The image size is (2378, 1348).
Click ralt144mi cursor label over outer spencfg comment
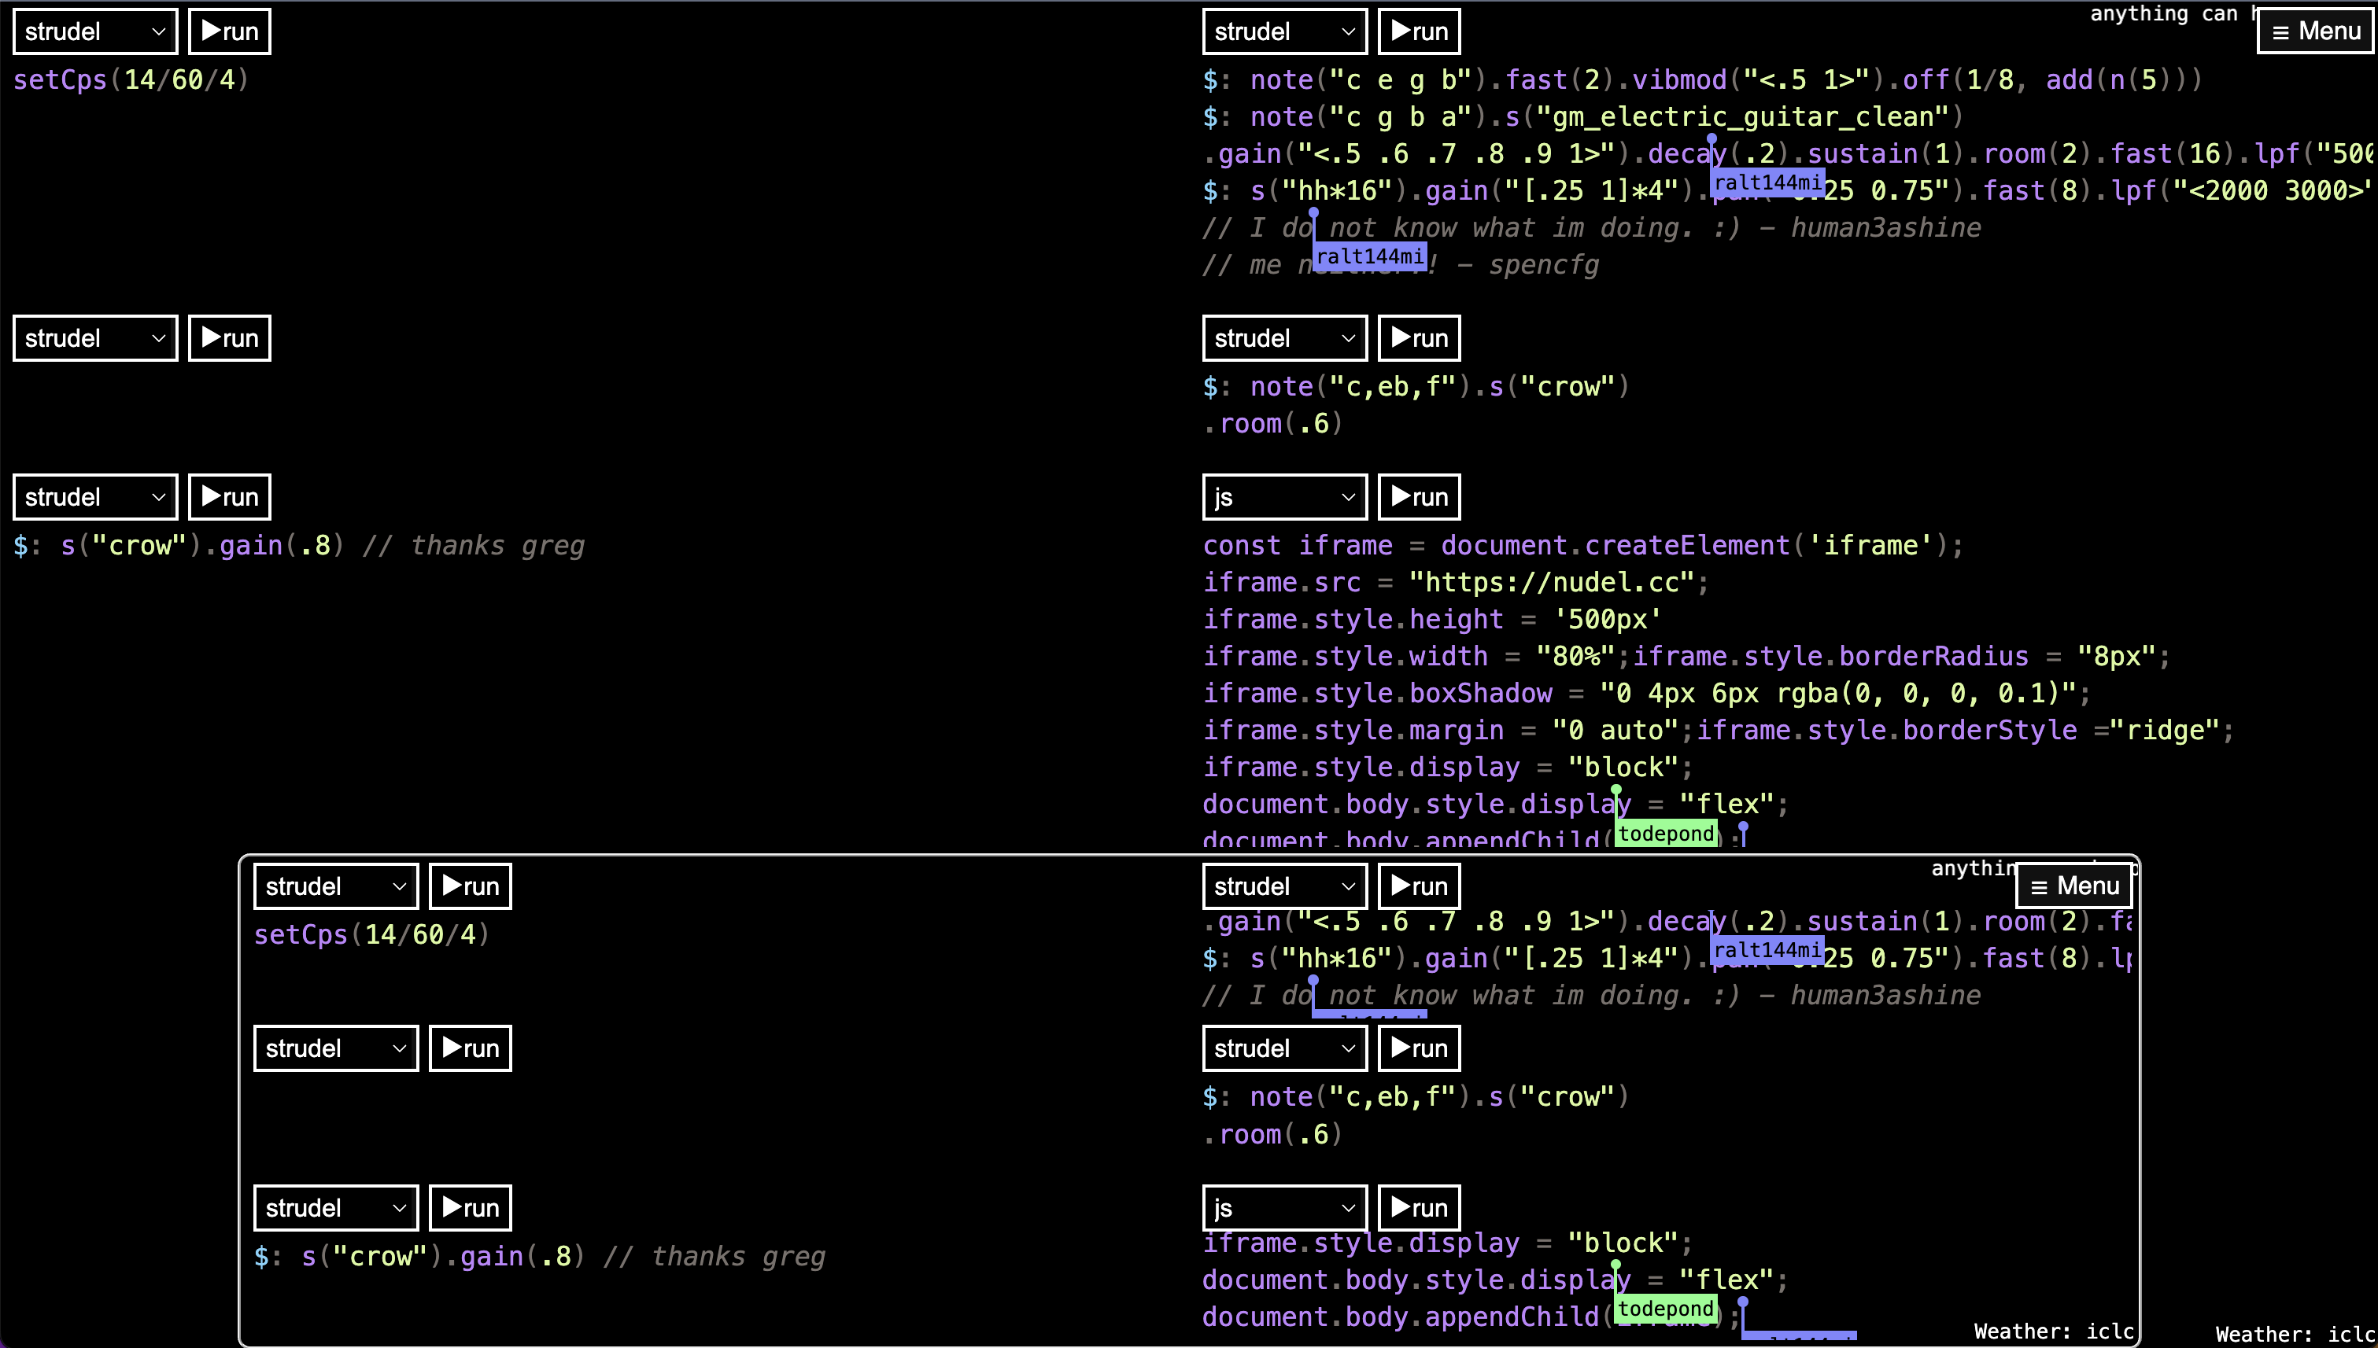click(x=1370, y=256)
